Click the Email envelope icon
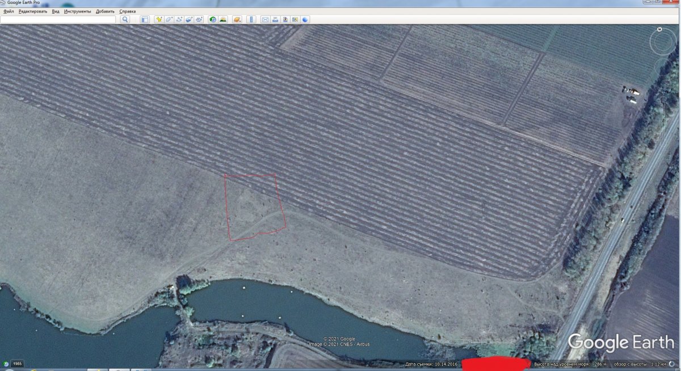Screen dimensions: 681x371 [x=265, y=19]
